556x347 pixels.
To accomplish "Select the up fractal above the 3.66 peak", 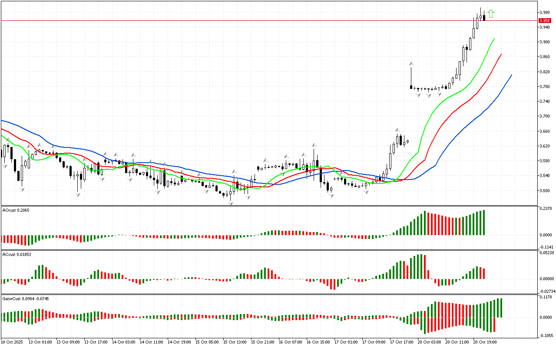I will [x=397, y=130].
